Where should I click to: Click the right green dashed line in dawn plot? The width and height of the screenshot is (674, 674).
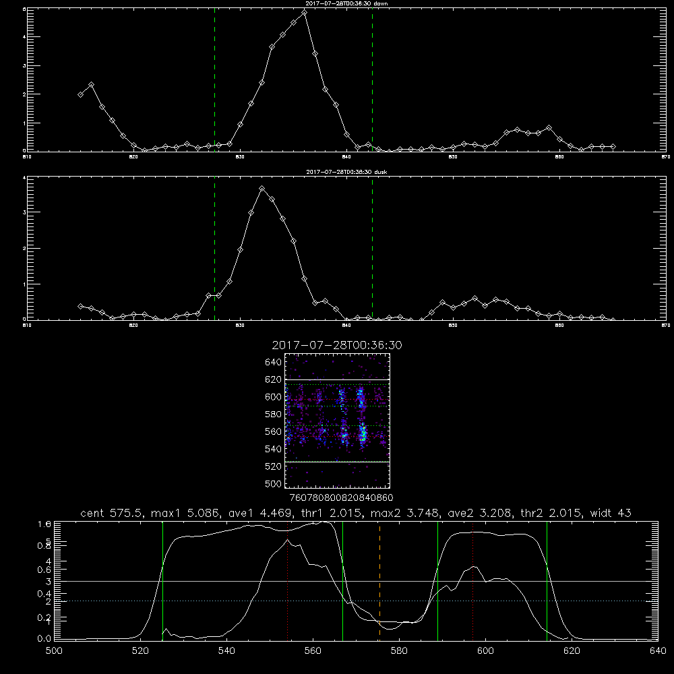coord(372,80)
